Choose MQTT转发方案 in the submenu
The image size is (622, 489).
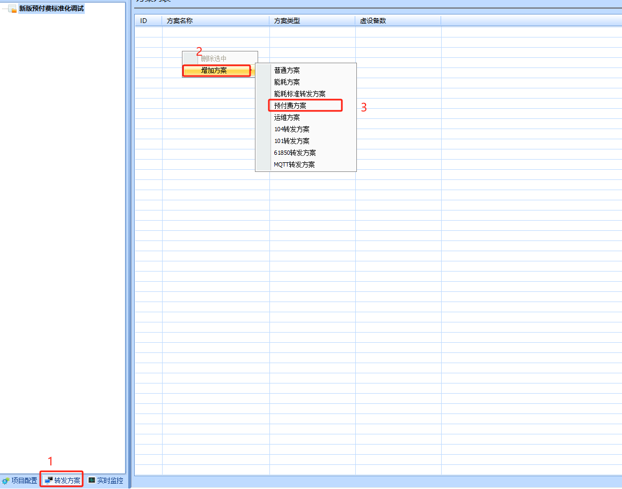pos(294,164)
